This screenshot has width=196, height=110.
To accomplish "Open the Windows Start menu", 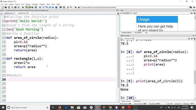I will [x=3, y=108].
